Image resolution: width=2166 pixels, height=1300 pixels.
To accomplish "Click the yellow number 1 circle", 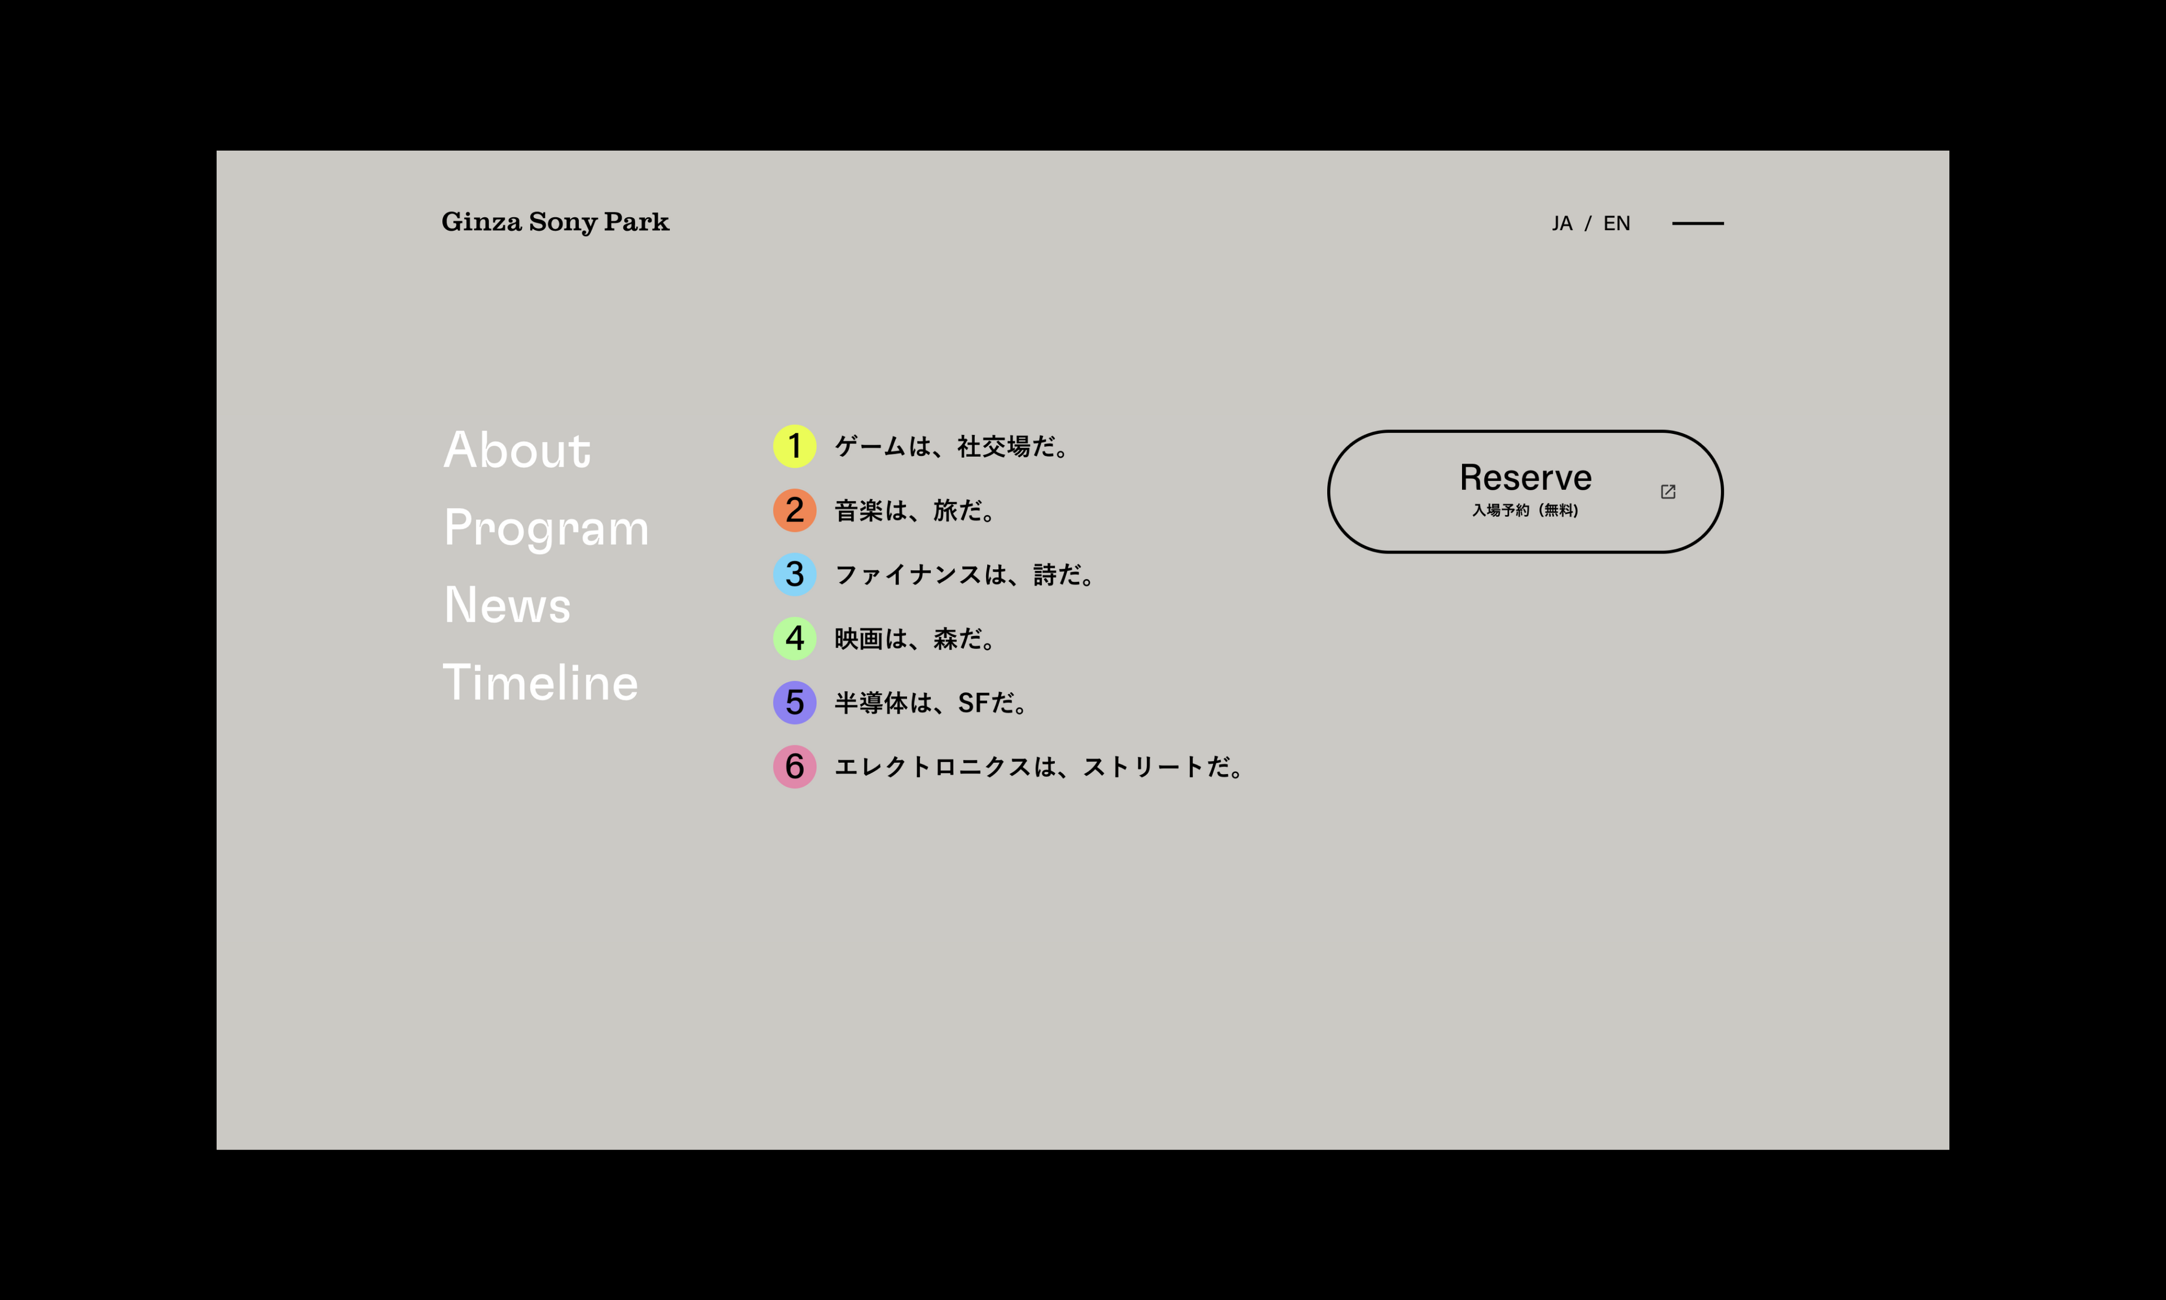I will (794, 446).
